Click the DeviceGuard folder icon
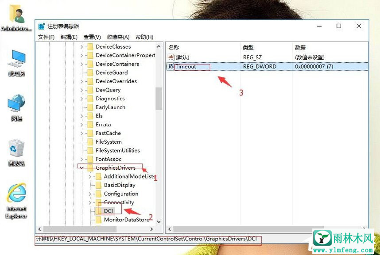The width and height of the screenshot is (380, 255). 90,72
